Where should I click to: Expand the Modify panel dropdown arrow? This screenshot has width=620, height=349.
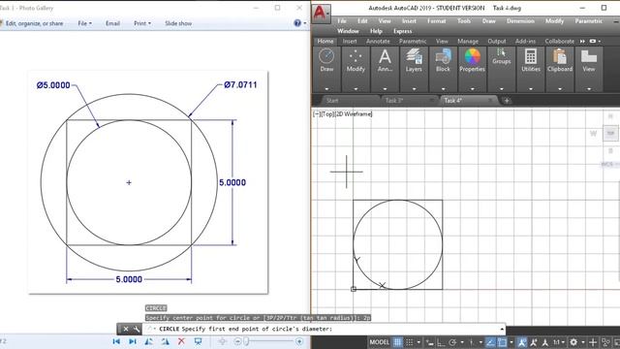(356, 89)
